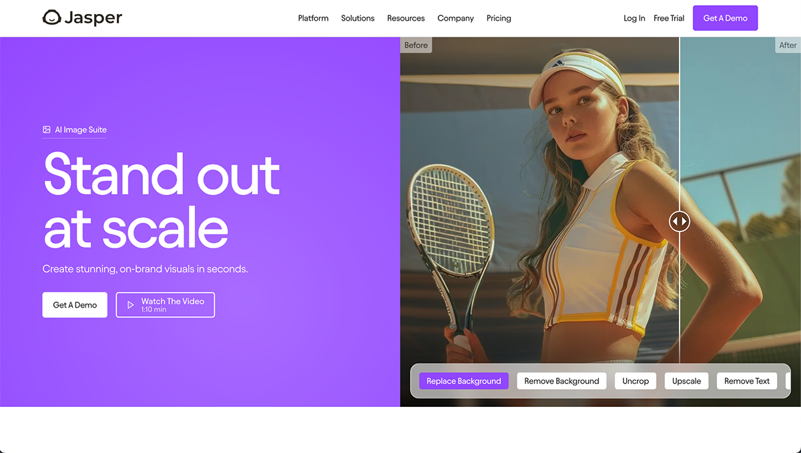Open the Solutions menu

pos(358,18)
